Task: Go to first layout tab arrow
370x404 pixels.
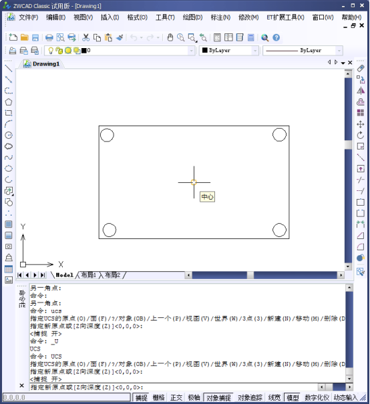Action: [19, 275]
